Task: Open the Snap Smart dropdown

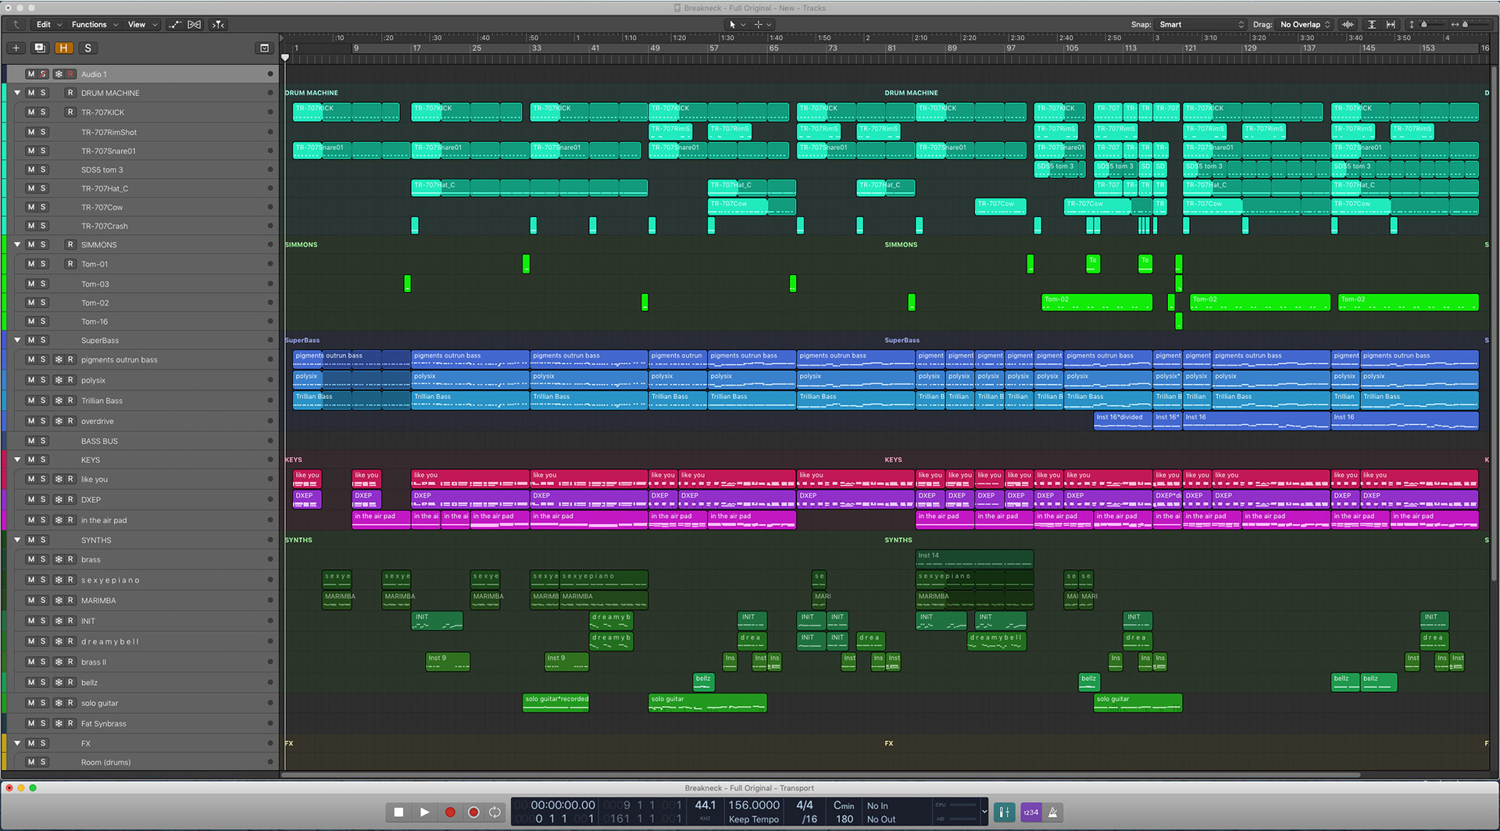Action: coord(1201,24)
